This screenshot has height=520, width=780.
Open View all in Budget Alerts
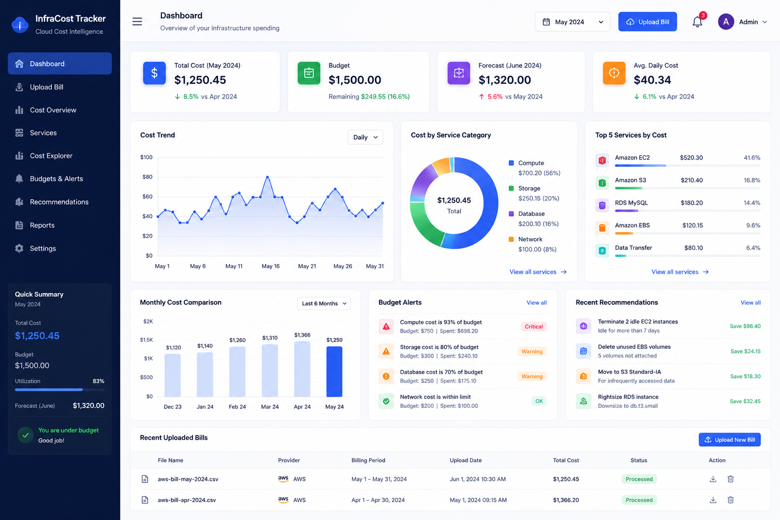[537, 303]
